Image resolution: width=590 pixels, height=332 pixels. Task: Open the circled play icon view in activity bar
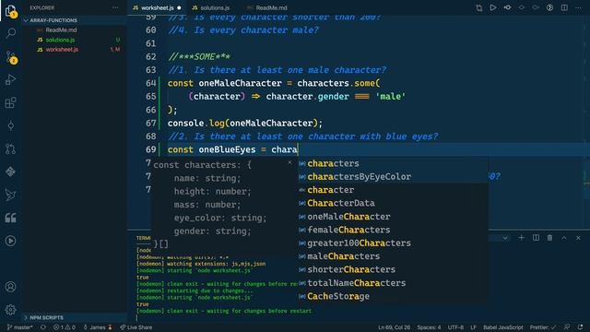[x=11, y=241]
